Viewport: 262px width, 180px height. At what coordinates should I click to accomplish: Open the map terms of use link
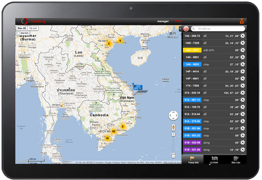(173, 162)
